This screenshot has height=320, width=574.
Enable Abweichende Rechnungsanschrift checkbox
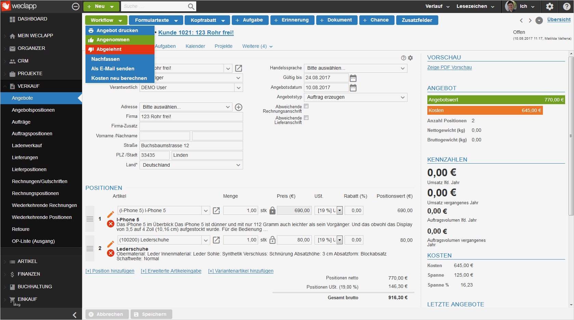(x=306, y=106)
